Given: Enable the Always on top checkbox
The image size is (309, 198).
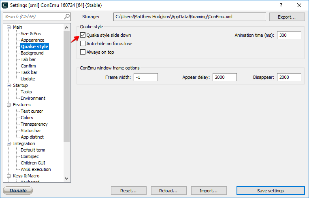Looking at the screenshot, I should coord(83,52).
